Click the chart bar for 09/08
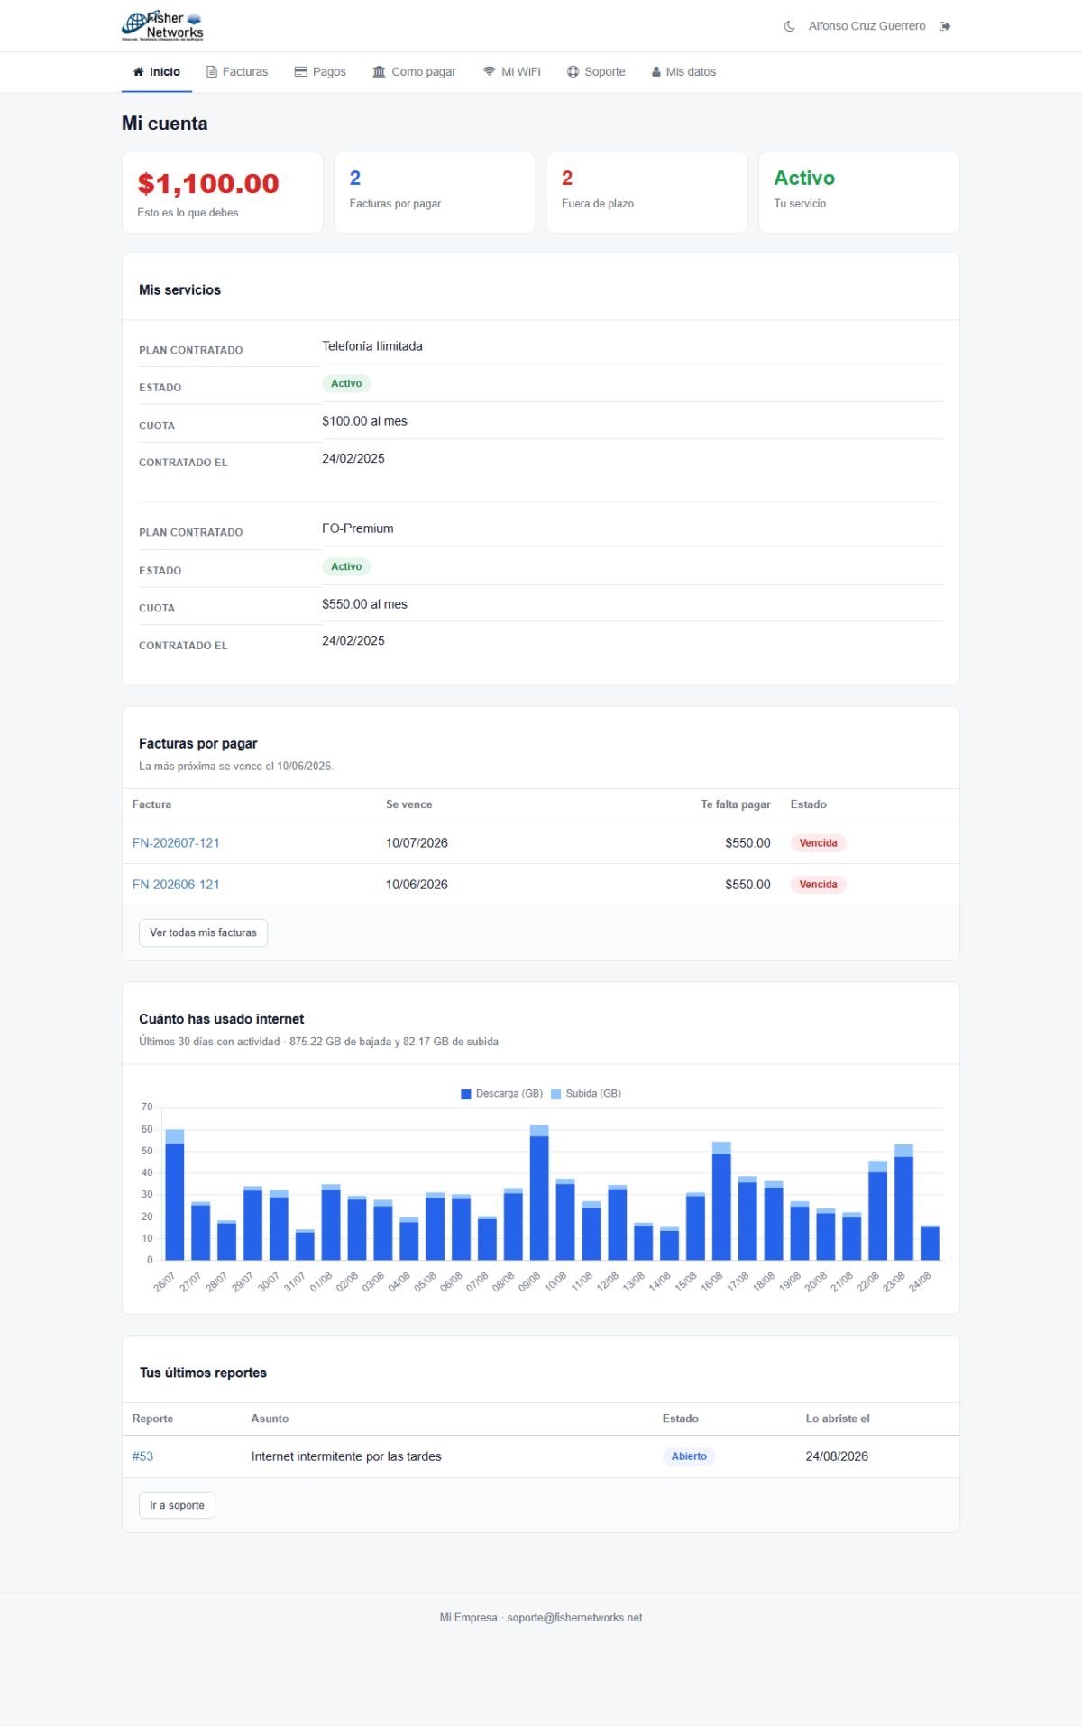 [x=539, y=1192]
